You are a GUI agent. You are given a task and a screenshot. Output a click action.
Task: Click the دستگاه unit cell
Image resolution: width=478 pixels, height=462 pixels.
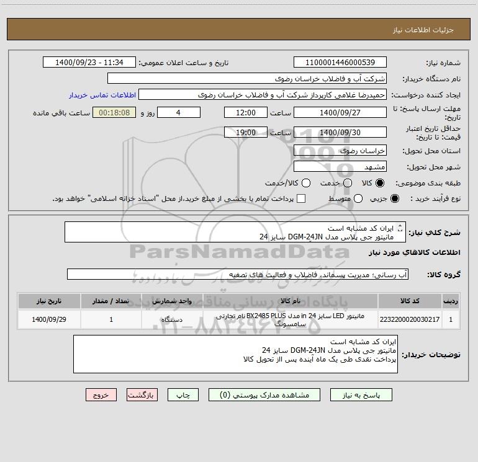(172, 319)
